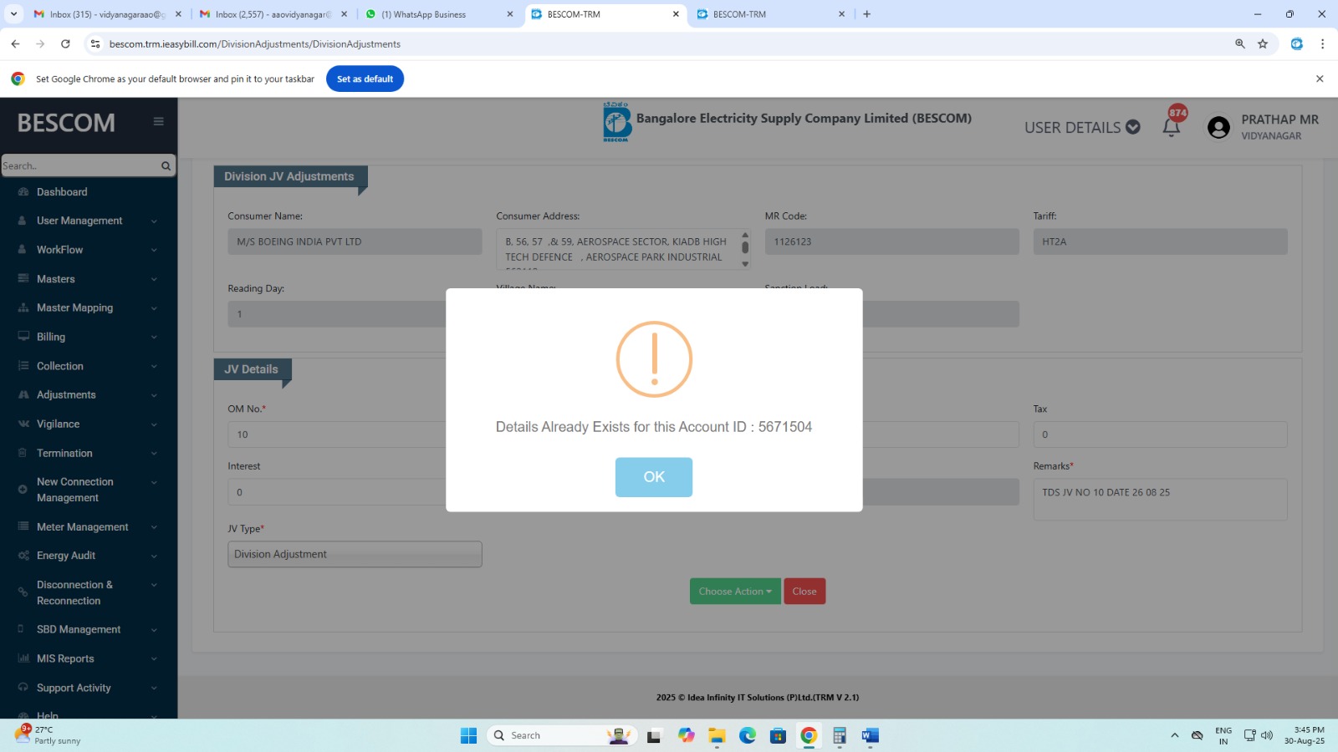Close the WhatsApp Business tab

tap(510, 14)
